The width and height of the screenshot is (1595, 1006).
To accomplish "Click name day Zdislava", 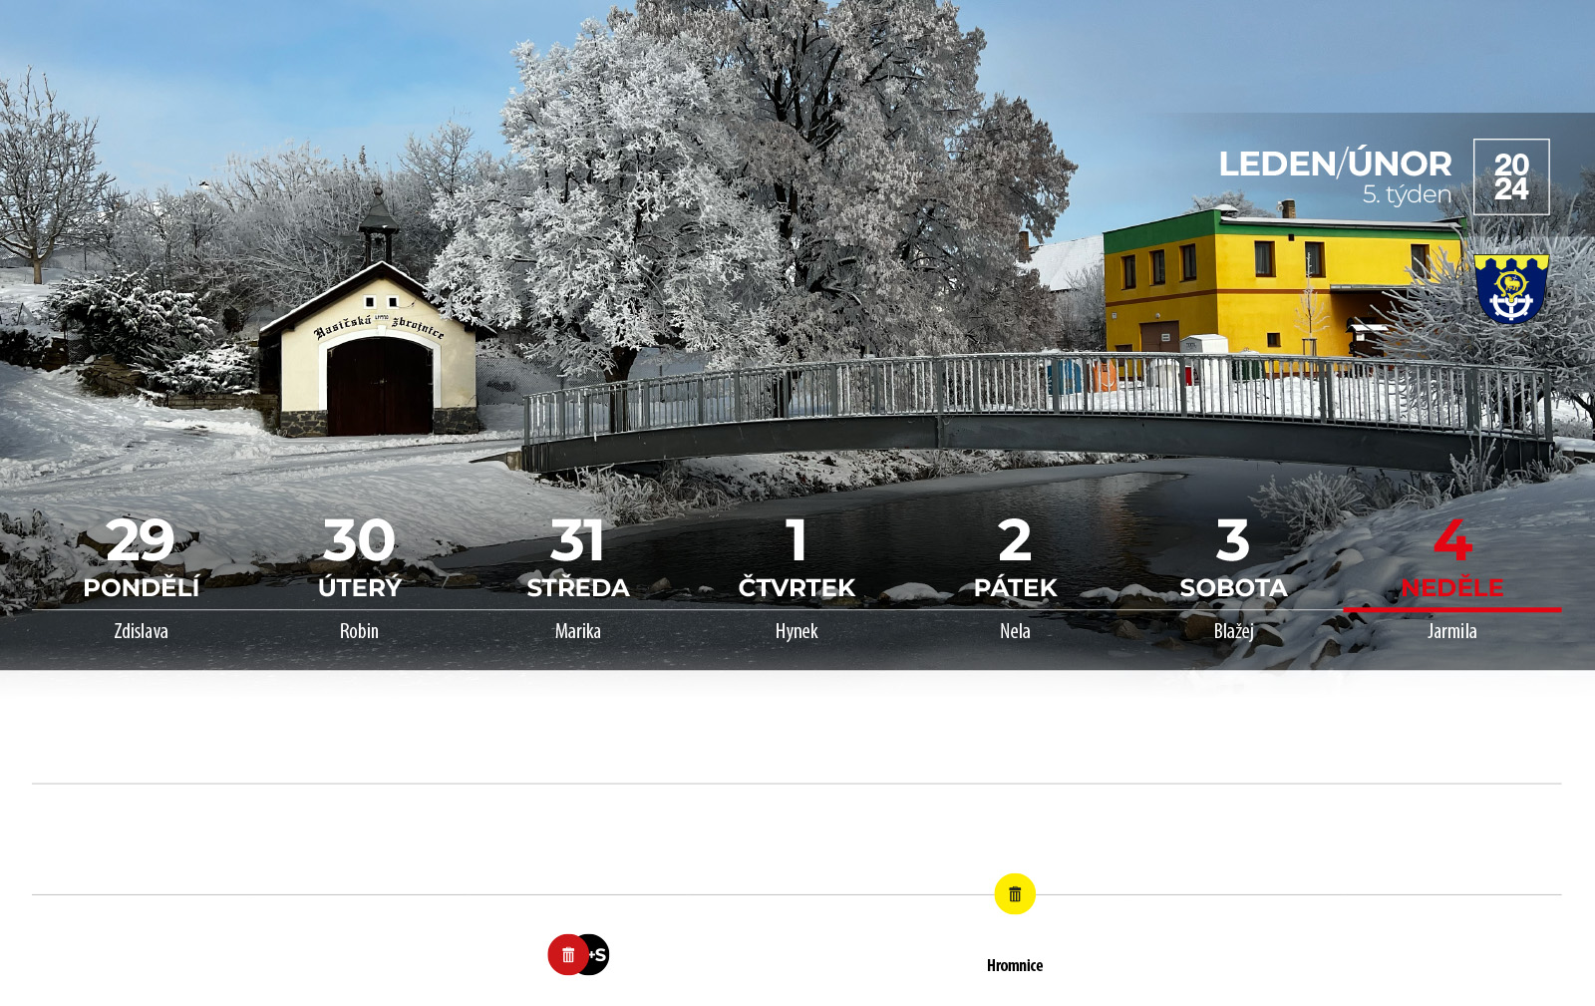I will pyautogui.click(x=141, y=631).
